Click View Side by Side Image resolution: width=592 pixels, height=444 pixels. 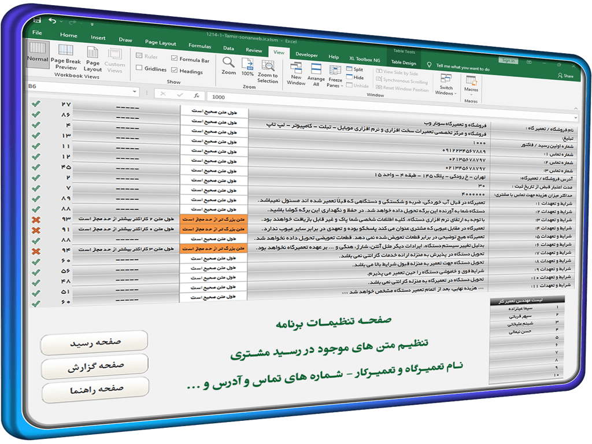[397, 72]
